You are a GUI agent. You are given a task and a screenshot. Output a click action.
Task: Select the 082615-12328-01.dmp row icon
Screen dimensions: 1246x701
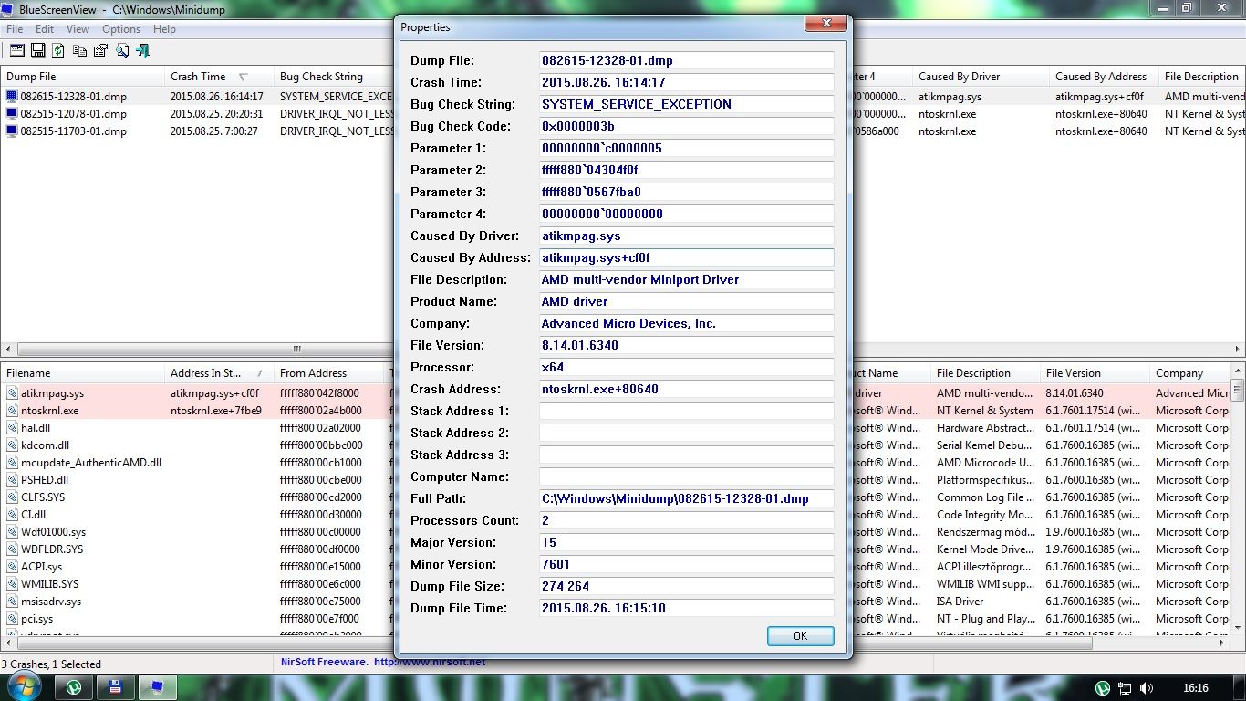pyautogui.click(x=12, y=96)
